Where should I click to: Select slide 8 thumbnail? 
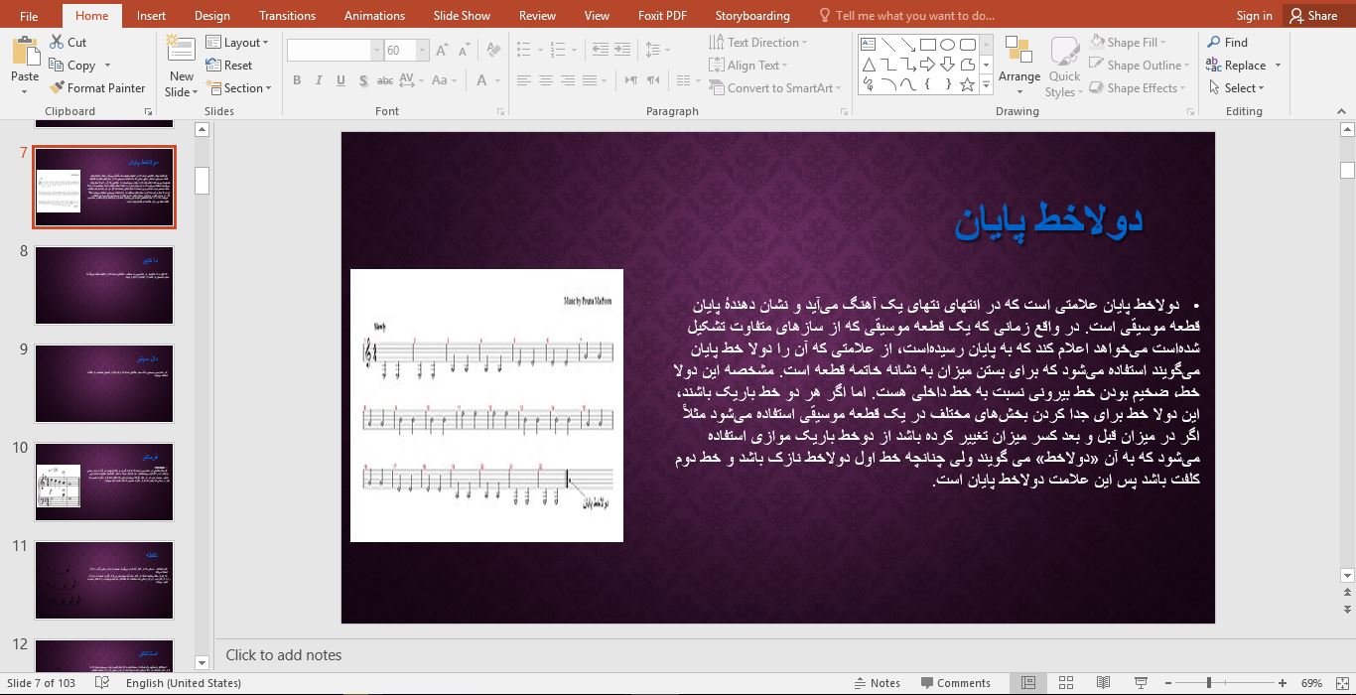click(x=104, y=285)
